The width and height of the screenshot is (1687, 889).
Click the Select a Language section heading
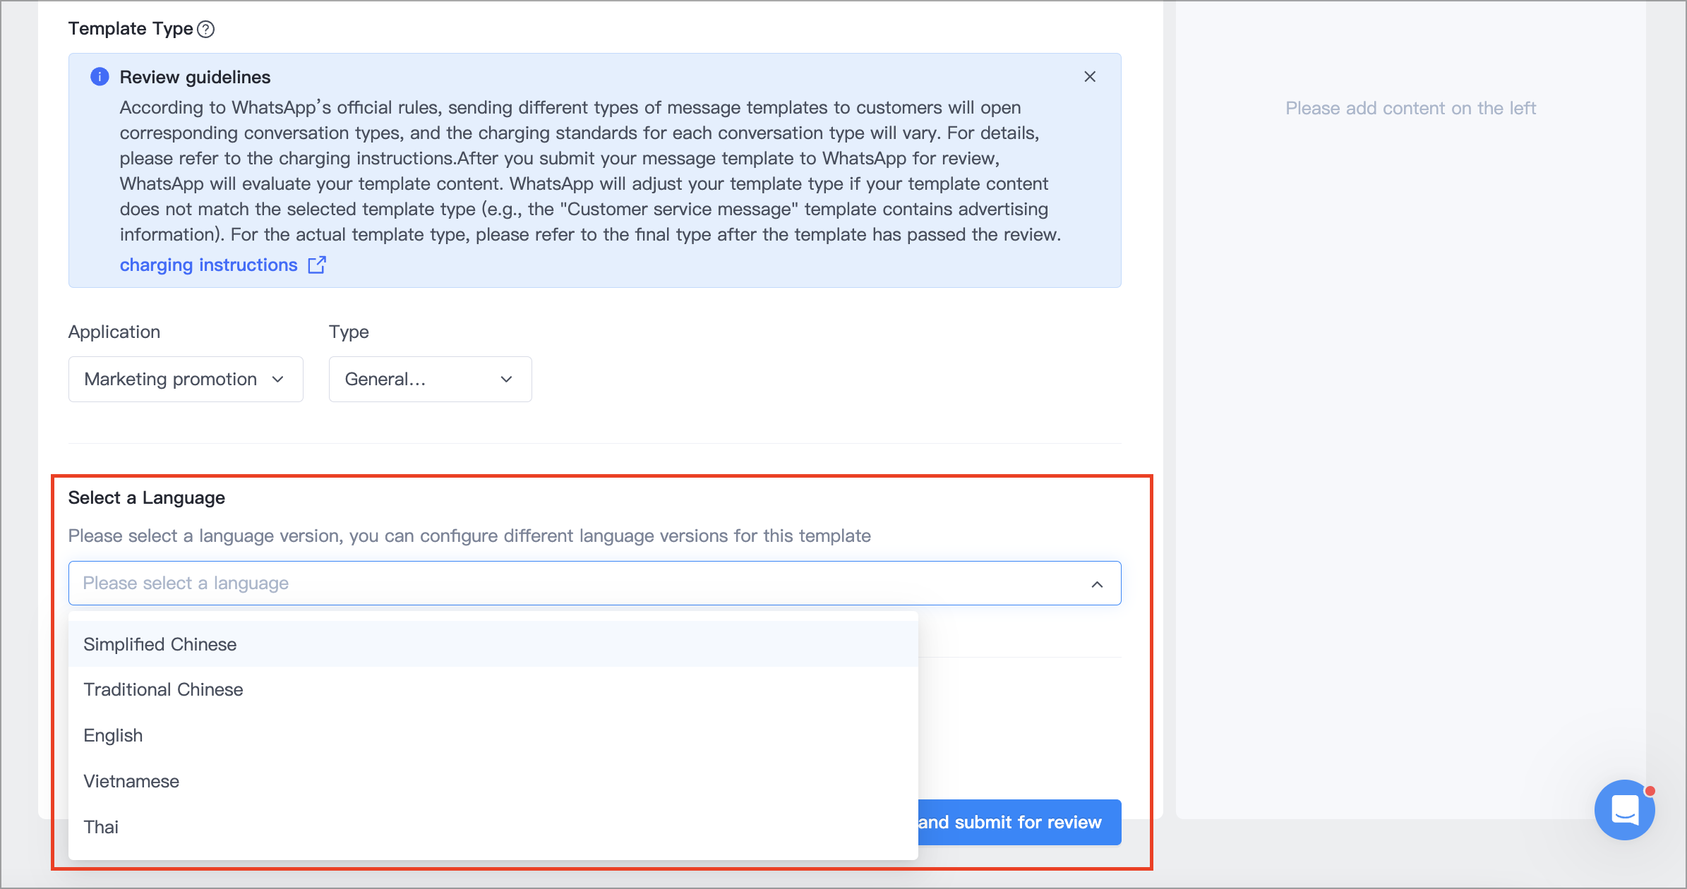click(147, 497)
